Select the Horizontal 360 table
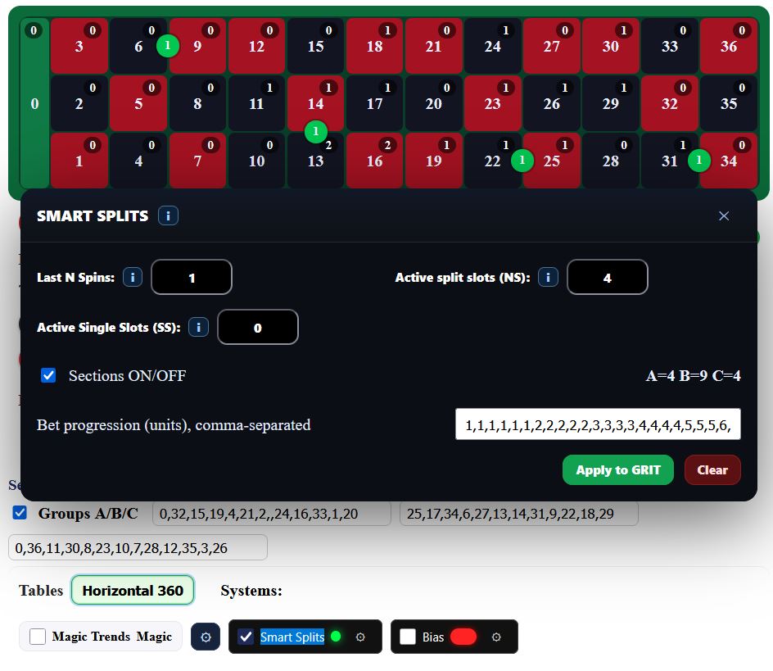This screenshot has width=773, height=671. (133, 590)
